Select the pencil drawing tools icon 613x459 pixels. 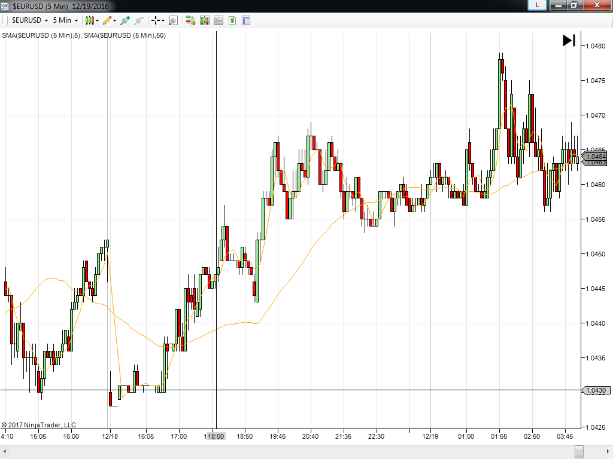107,20
